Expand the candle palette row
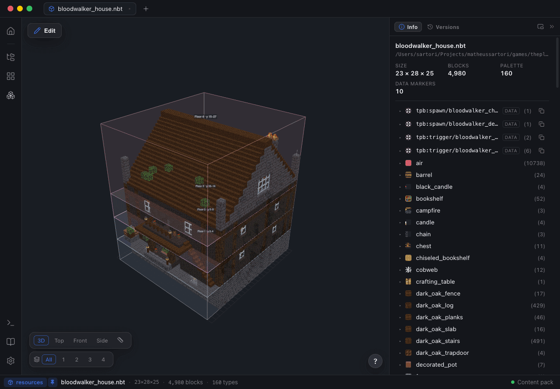The width and height of the screenshot is (560, 389). pos(400,222)
